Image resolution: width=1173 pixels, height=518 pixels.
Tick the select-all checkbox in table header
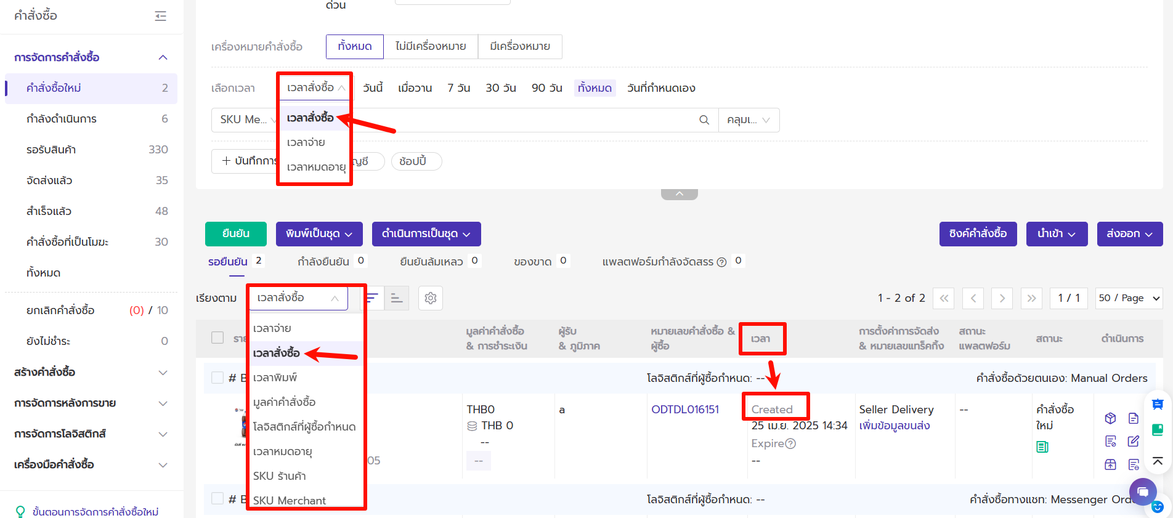(217, 338)
